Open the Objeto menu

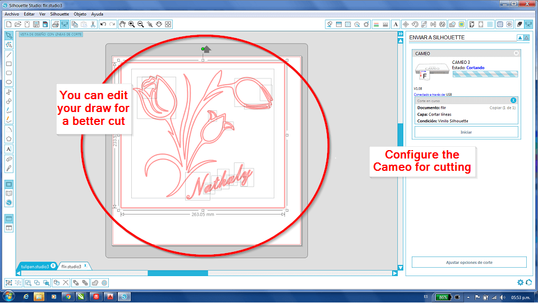80,14
